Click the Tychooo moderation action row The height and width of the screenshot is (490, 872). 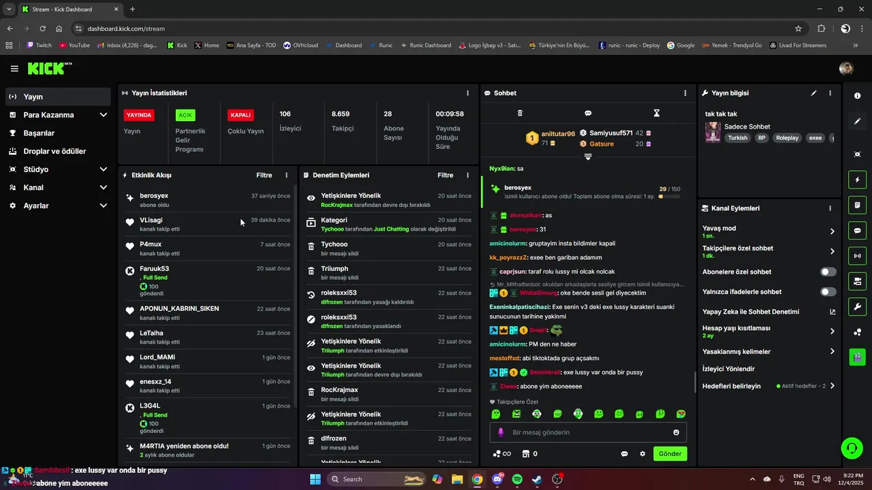pyautogui.click(x=388, y=248)
